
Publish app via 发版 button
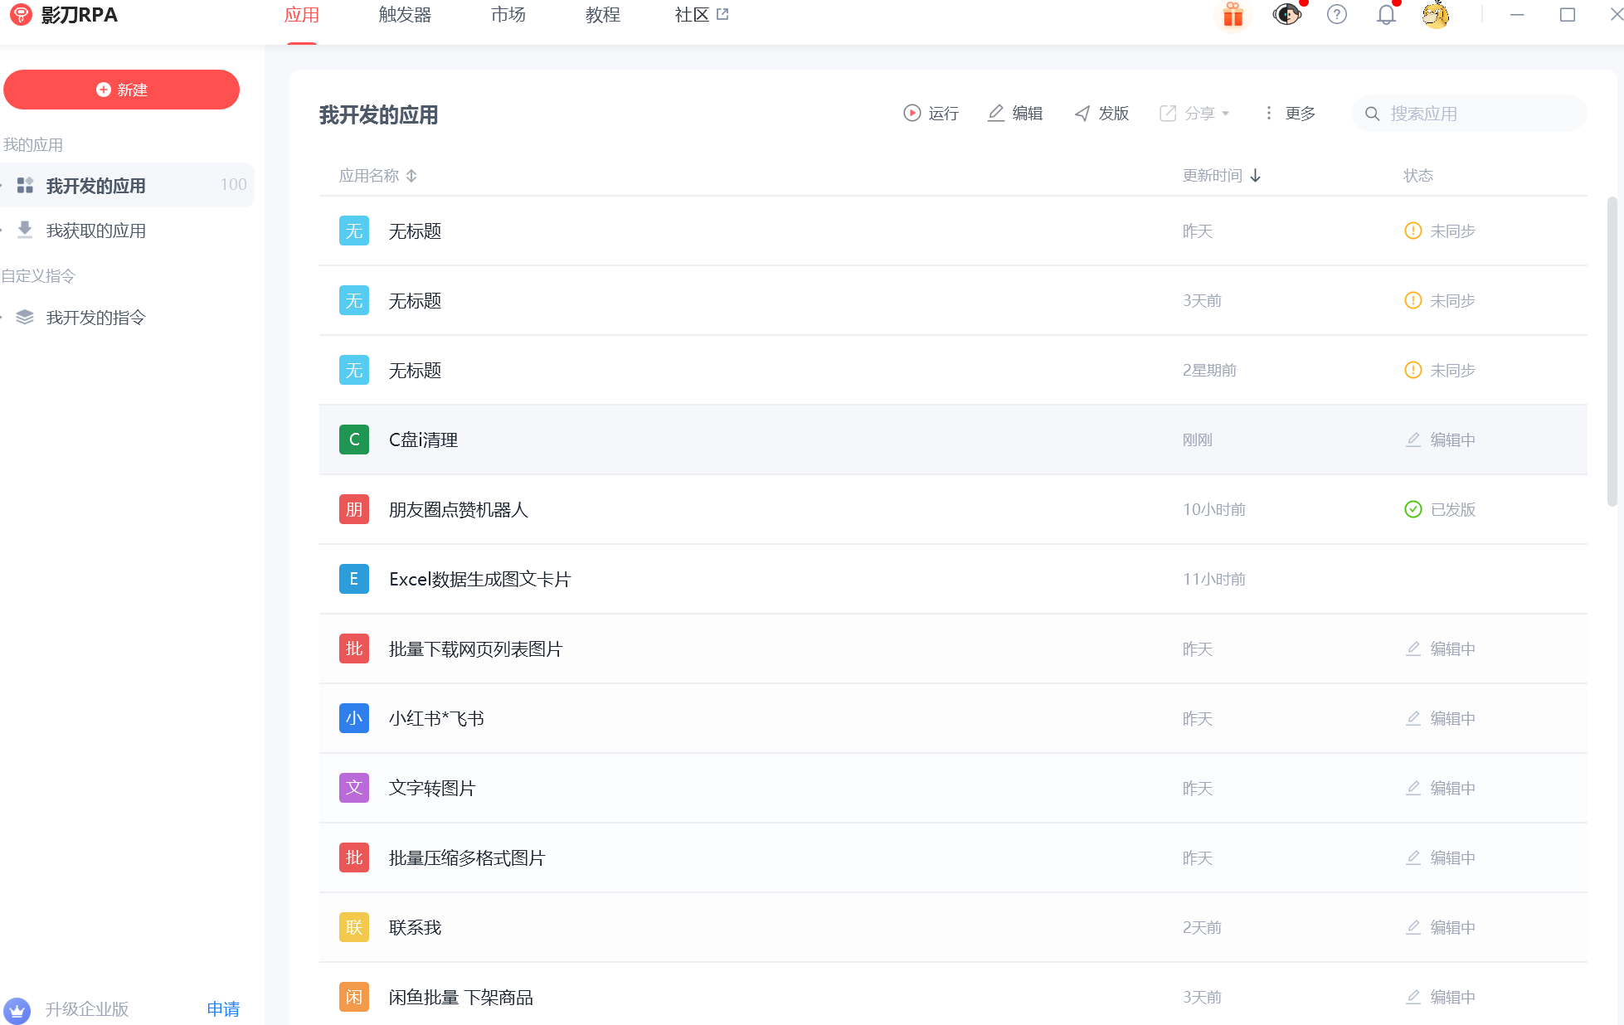(1101, 114)
